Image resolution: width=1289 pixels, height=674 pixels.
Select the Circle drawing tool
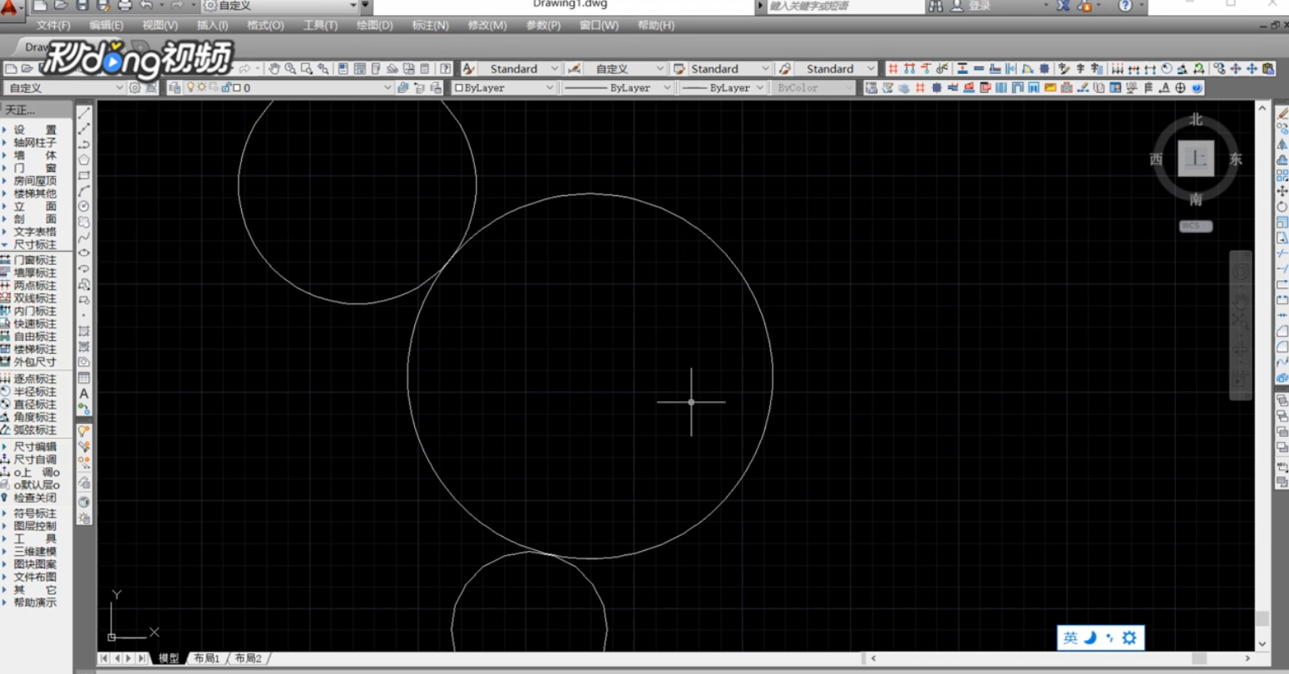pyautogui.click(x=84, y=206)
